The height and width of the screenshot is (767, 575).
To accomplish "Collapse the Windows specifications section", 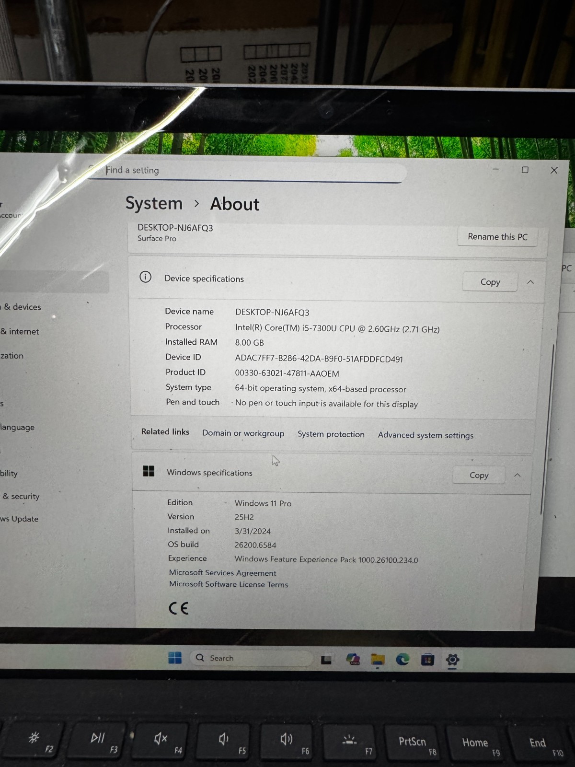I will [517, 475].
